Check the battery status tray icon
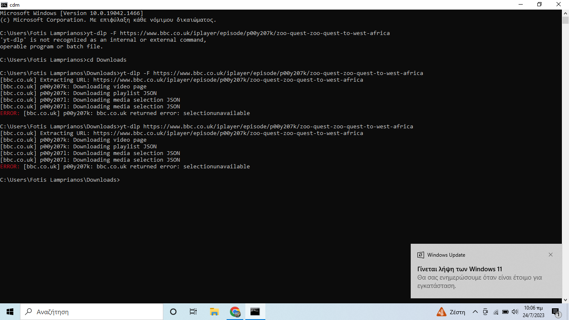569x320 pixels. (505, 312)
